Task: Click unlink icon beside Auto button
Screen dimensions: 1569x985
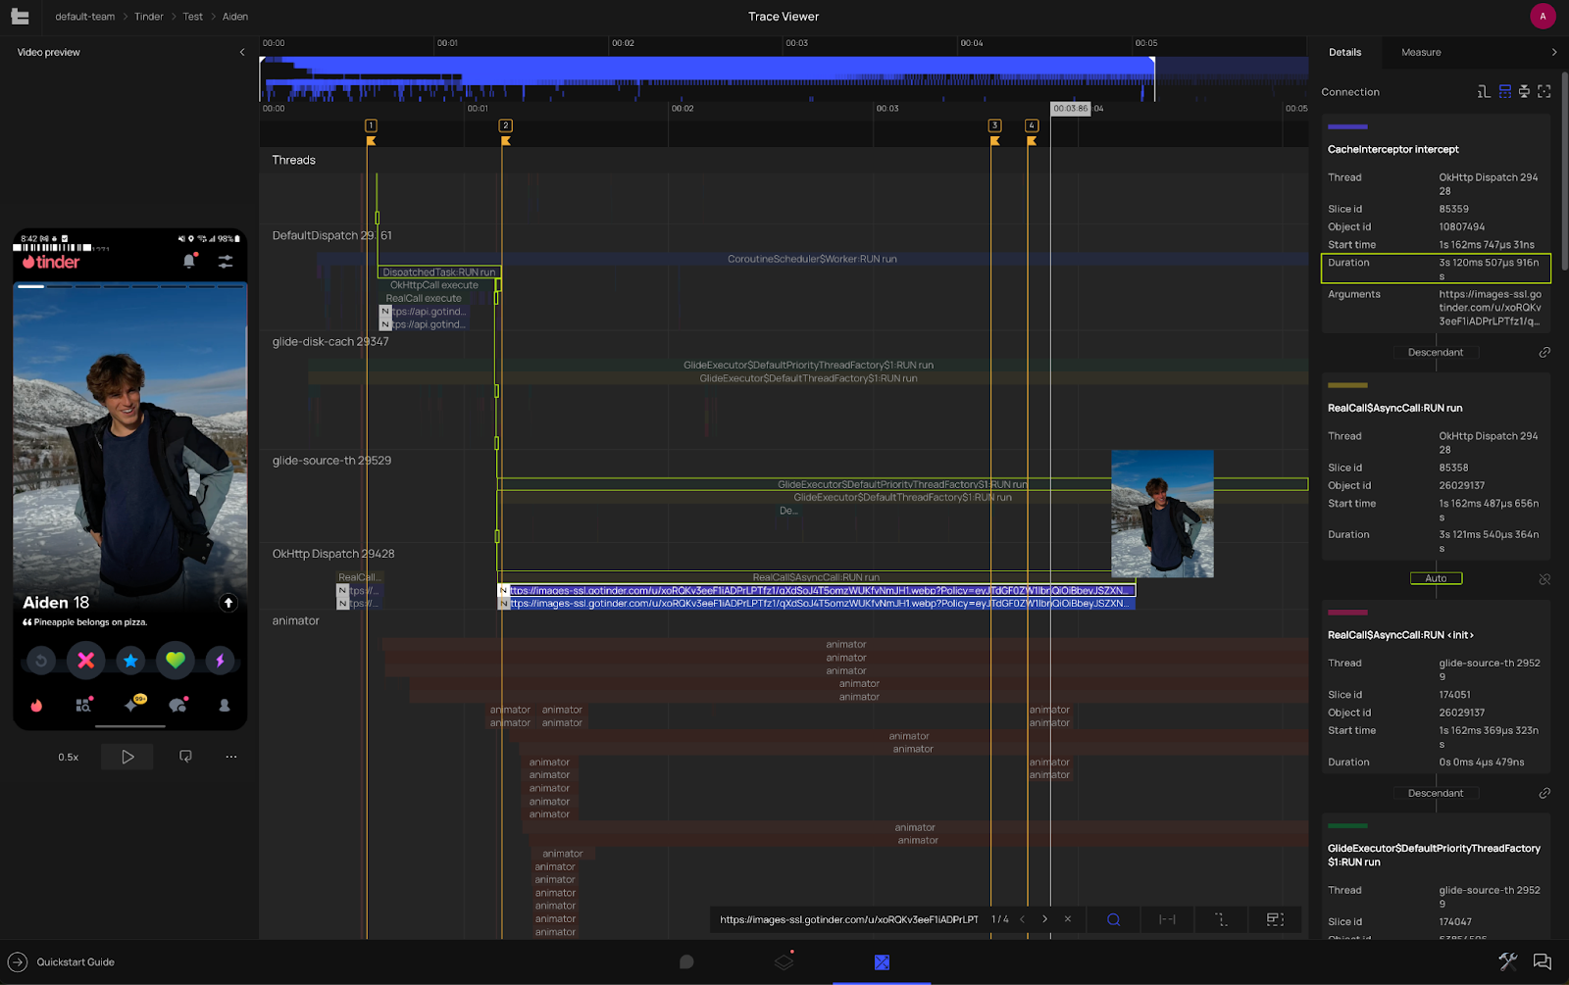Action: point(1544,579)
